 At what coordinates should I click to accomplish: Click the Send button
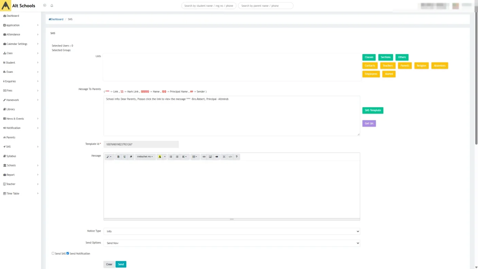[121, 264]
